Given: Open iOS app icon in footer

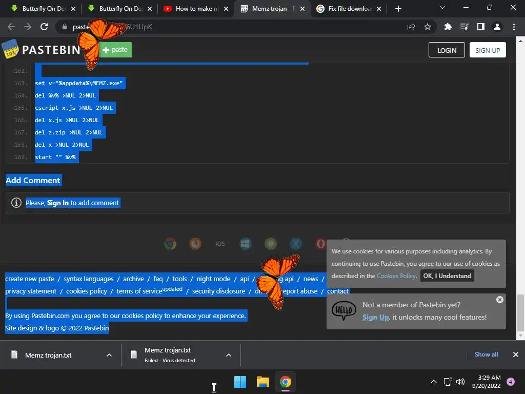Looking at the screenshot, I should (x=220, y=244).
